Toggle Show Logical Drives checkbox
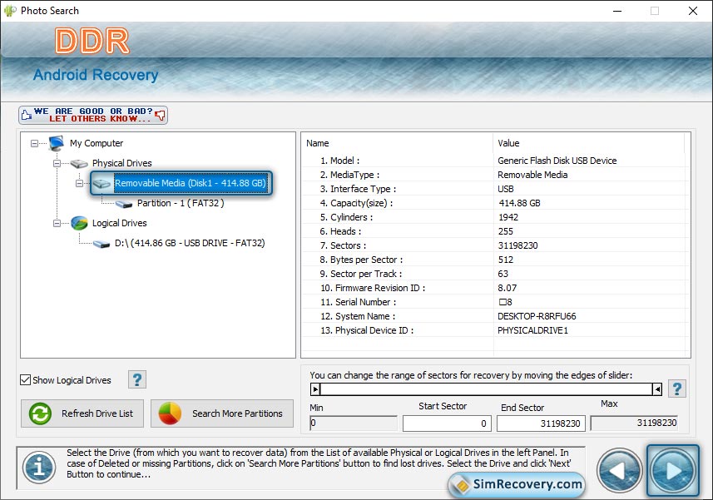Image resolution: width=713 pixels, height=500 pixels. 26,380
